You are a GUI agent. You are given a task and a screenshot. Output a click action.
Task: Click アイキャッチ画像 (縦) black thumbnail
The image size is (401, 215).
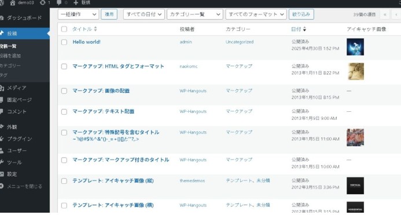(355, 186)
